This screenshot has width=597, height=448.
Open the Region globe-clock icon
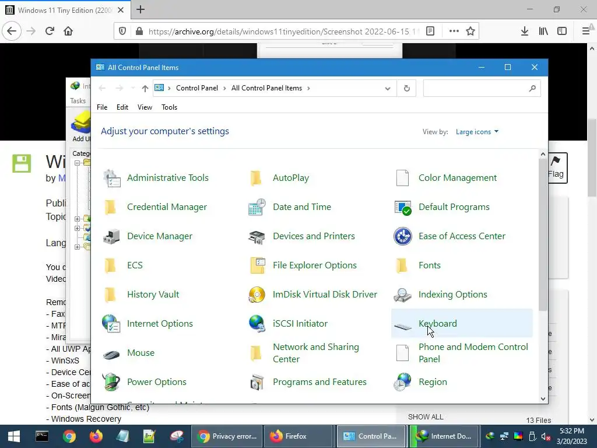(403, 382)
